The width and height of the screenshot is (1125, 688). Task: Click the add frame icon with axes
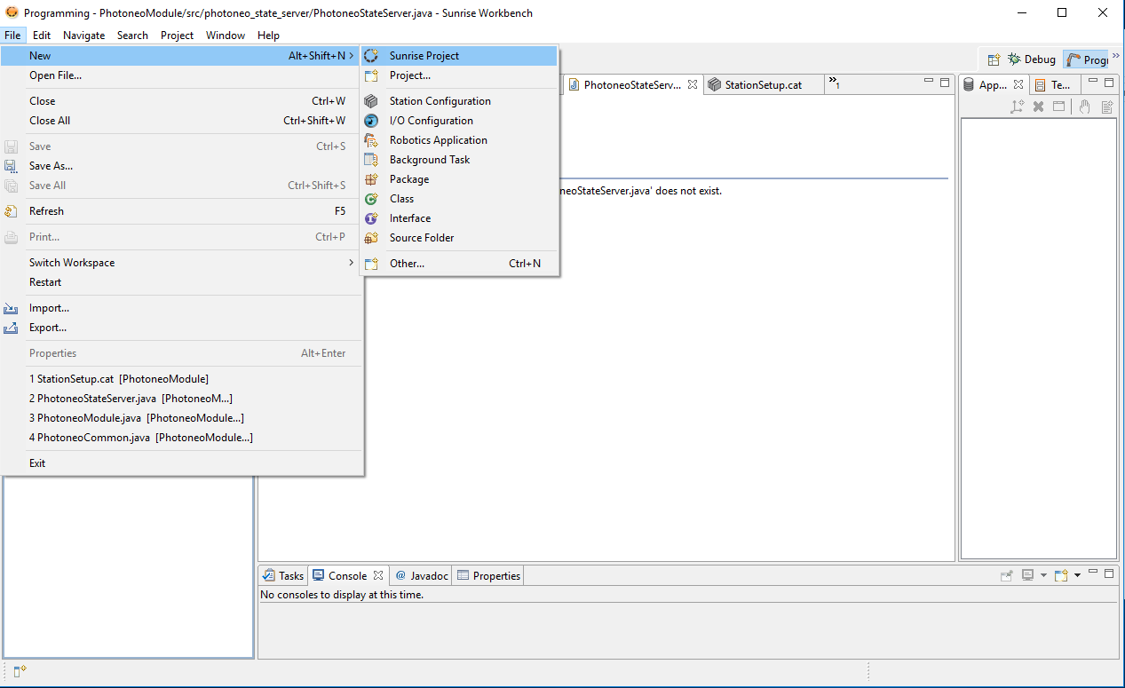1018,107
